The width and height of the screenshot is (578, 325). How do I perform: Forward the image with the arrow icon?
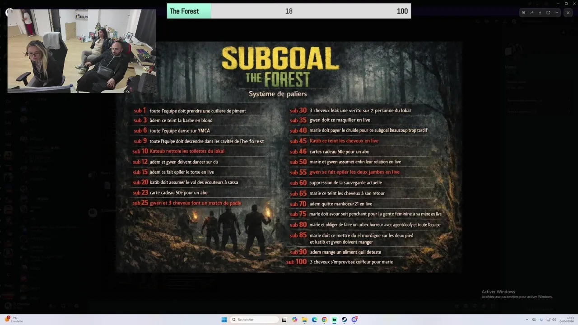click(531, 13)
